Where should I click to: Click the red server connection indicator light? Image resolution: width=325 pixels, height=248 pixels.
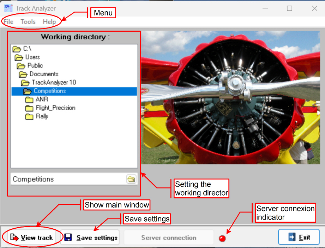click(x=222, y=239)
